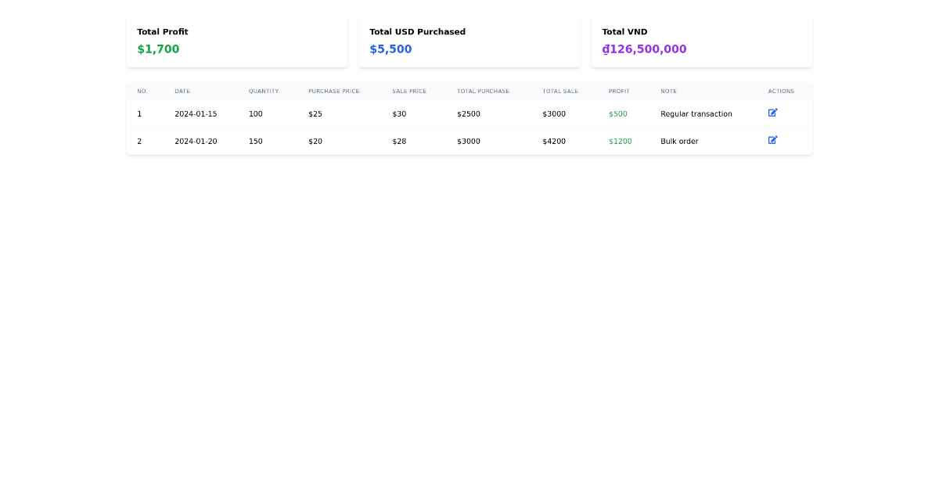
Task: Select the Note column header
Action: [x=668, y=92]
